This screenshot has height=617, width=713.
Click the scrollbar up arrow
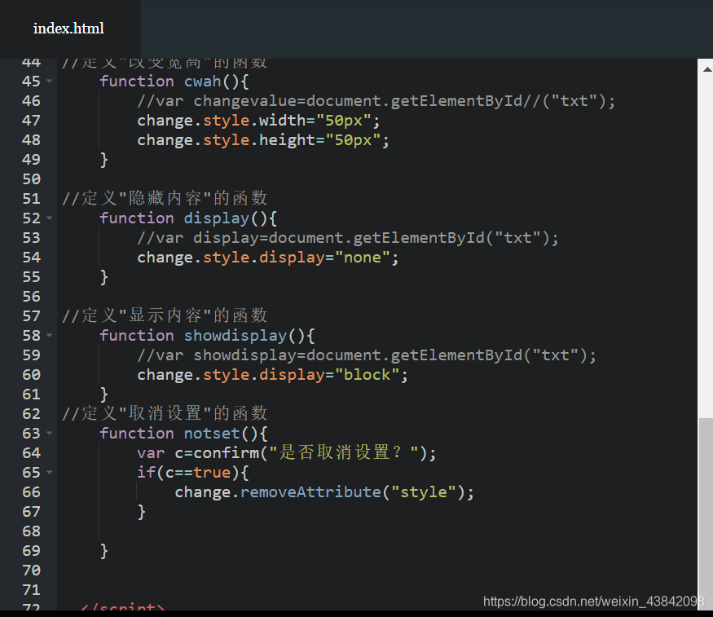[706, 69]
